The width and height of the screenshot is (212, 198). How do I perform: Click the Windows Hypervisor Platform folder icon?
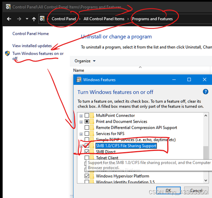click(92, 176)
